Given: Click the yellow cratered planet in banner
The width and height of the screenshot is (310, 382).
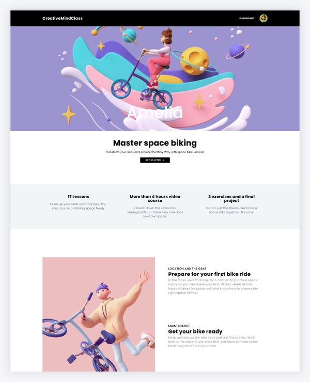Looking at the screenshot, I should pyautogui.click(x=194, y=60).
